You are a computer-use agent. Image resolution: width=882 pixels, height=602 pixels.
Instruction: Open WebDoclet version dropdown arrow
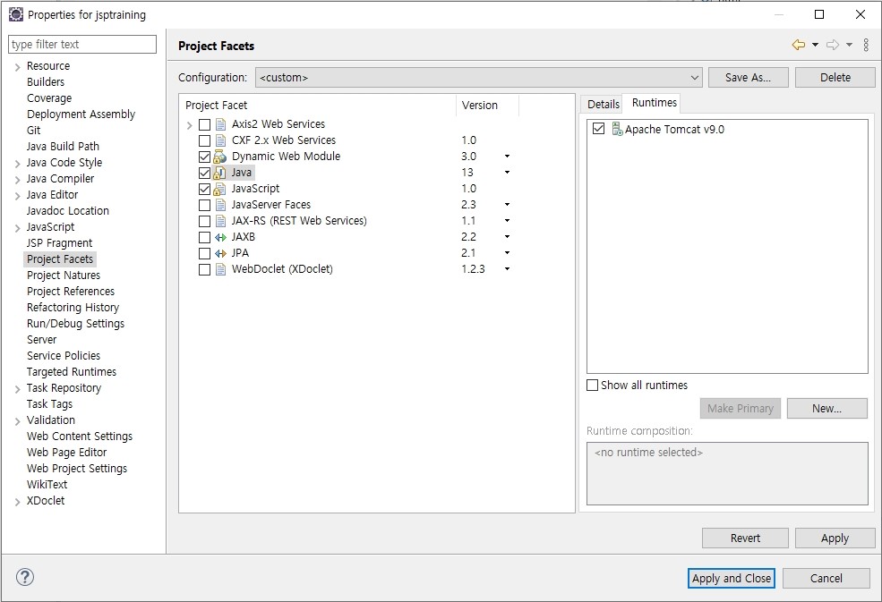[507, 269]
